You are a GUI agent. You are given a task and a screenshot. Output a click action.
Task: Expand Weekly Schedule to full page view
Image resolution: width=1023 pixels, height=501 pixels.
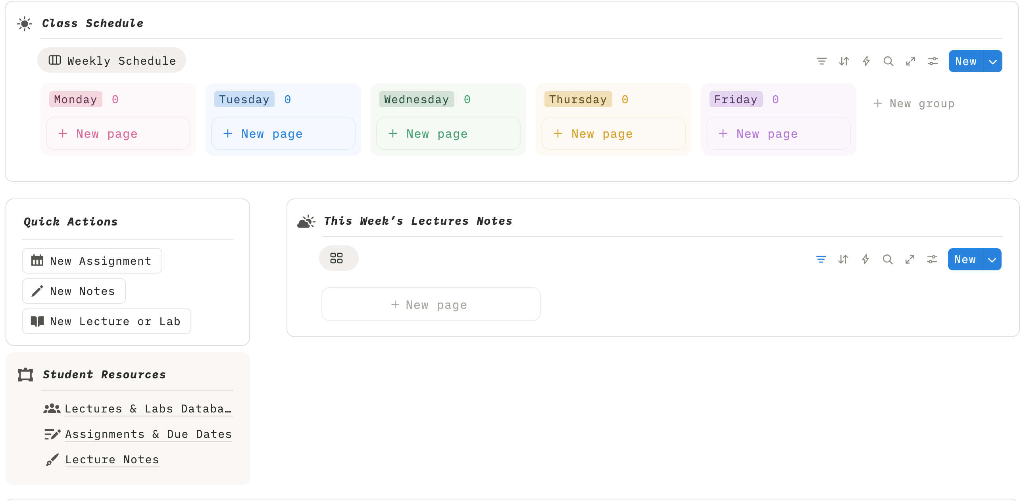(x=911, y=61)
